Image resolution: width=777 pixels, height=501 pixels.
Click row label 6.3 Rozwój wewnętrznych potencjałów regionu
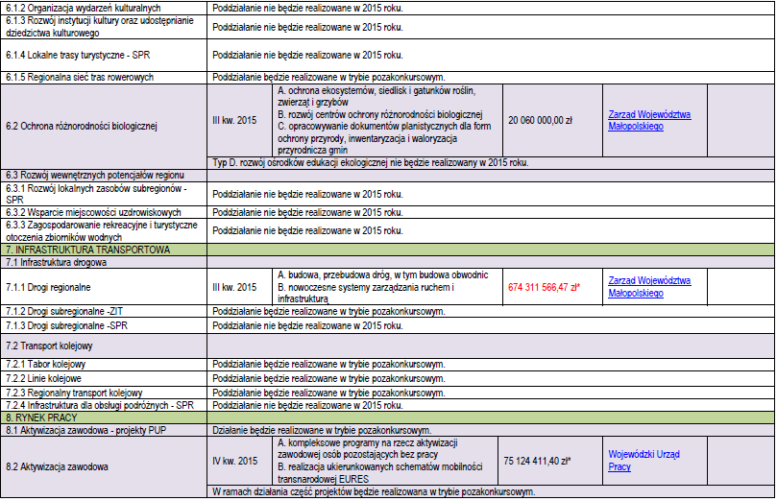pos(95,175)
